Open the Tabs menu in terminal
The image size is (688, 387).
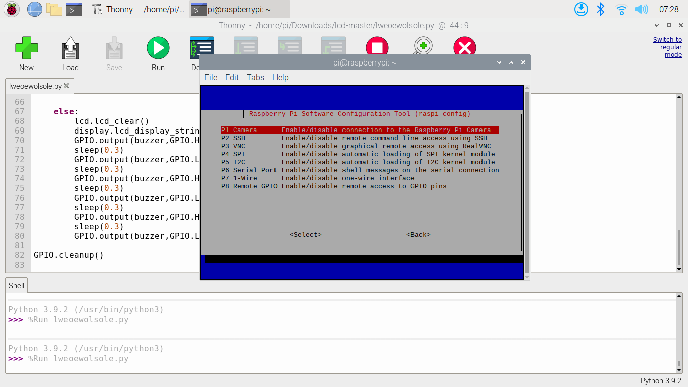255,77
